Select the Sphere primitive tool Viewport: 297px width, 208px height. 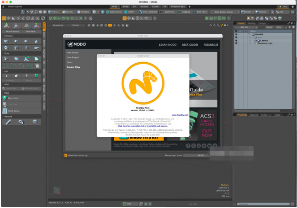(x=16, y=41)
